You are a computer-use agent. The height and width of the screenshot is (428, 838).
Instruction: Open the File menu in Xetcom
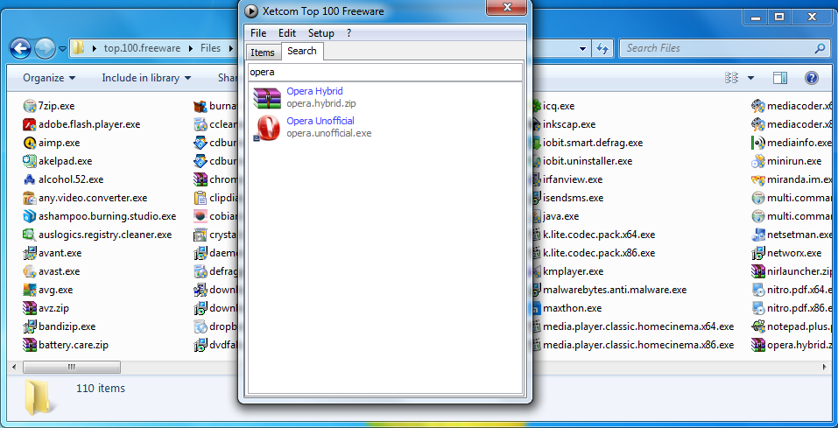click(258, 33)
